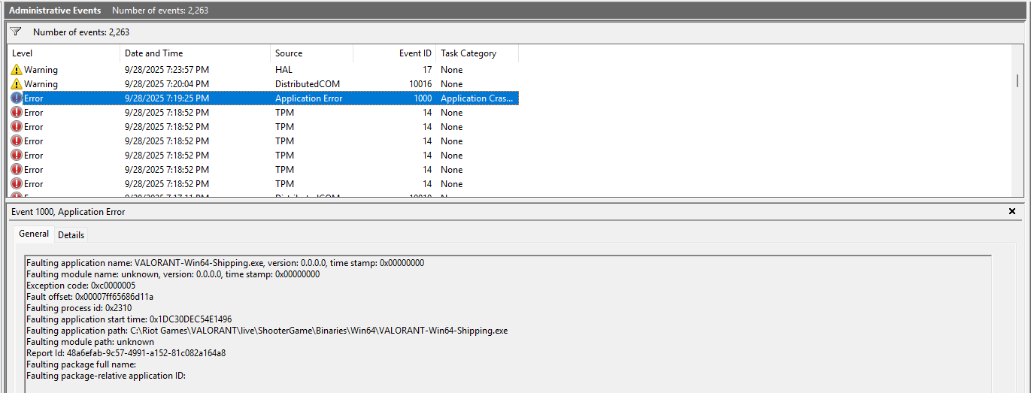This screenshot has width=1031, height=393.
Task: Click warning icon of HAL event row
Action: coord(17,70)
